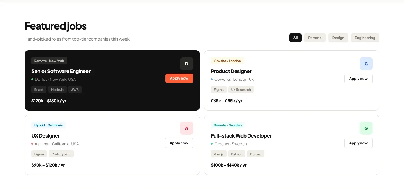Image resolution: width=404 pixels, height=189 pixels.
Task: Filter jobs by Engineering
Action: 365,38
